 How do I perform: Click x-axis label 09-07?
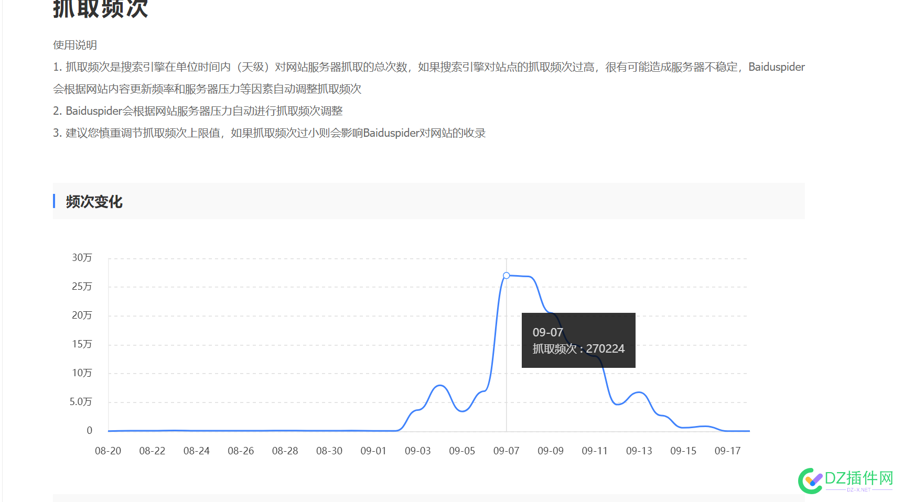coord(507,451)
